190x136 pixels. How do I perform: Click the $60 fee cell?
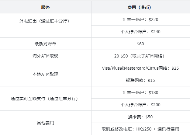(x=140, y=44)
